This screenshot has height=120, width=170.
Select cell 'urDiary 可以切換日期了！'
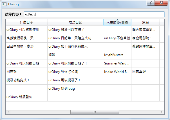(x=75, y=63)
